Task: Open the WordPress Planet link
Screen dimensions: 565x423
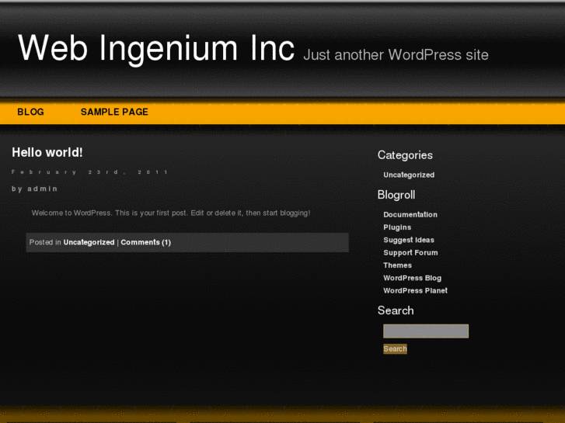Action: click(415, 290)
